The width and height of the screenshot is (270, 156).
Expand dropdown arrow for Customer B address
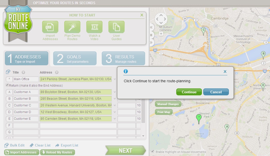click(115, 99)
